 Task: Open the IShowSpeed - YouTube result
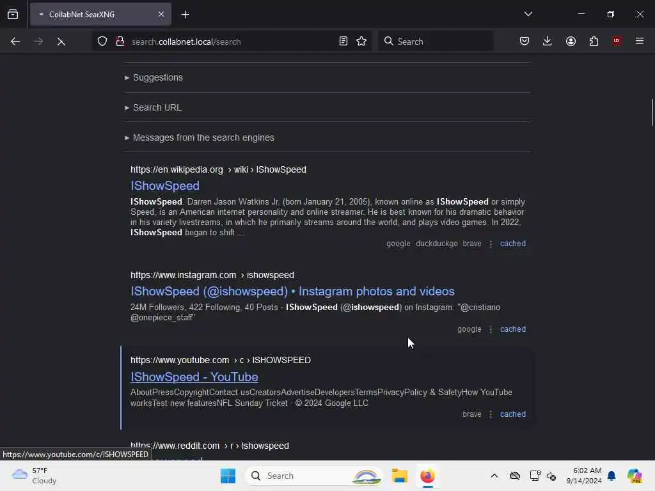pos(194,377)
